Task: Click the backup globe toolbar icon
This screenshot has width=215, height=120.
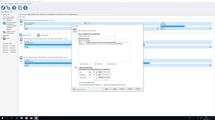Action: (3, 8)
